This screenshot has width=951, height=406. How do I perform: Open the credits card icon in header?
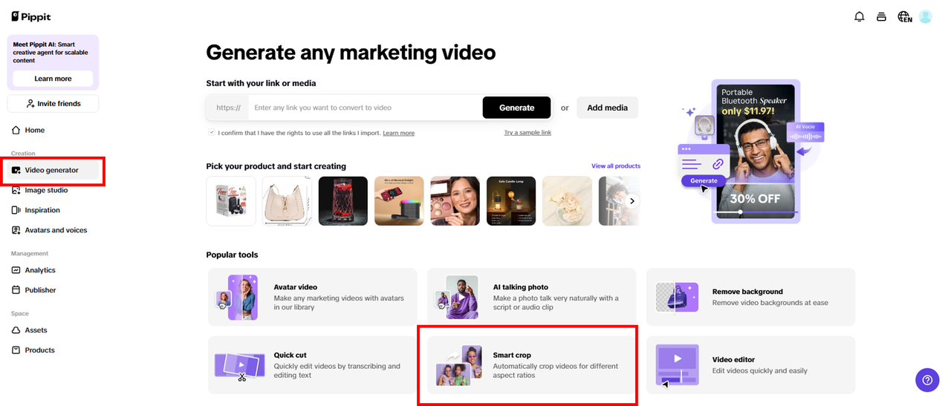click(881, 16)
